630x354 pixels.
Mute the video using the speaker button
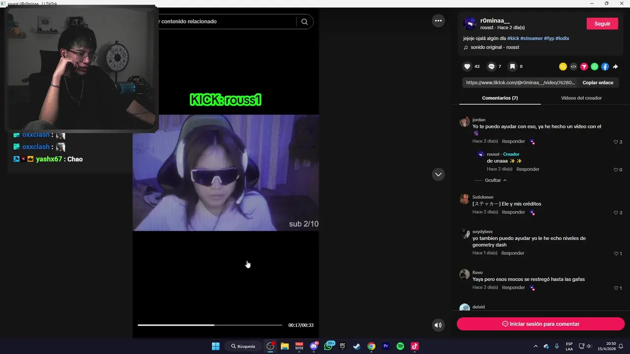click(438, 325)
